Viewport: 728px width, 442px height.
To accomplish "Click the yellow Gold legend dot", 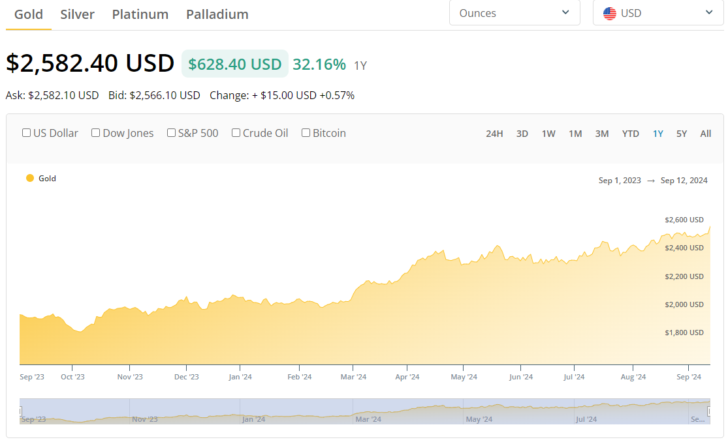I will coord(30,178).
